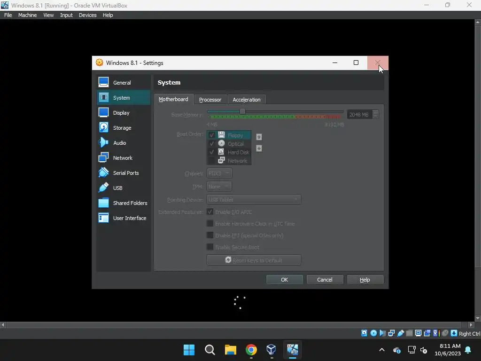
Task: Open clock showing 8:11 AM in taskbar
Action: (x=448, y=350)
